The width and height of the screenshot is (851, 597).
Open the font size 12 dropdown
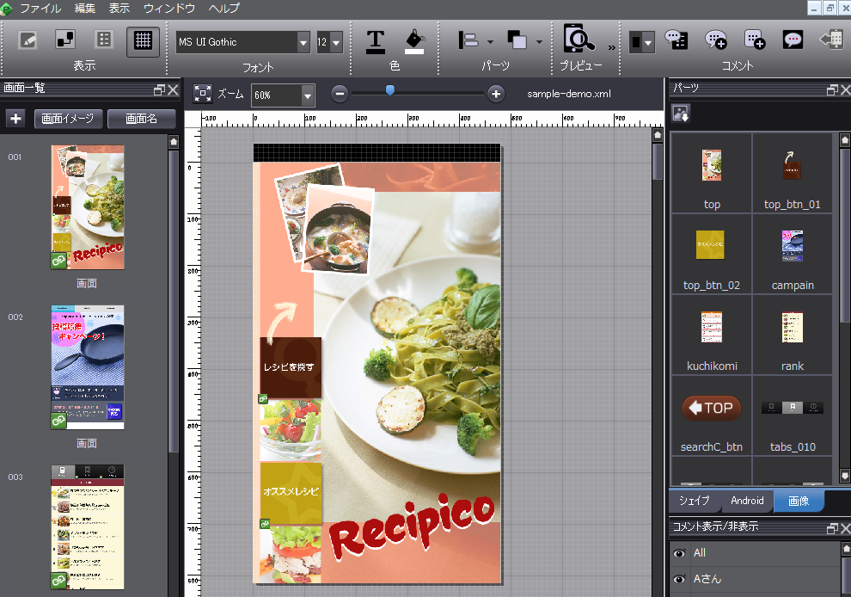pyautogui.click(x=336, y=42)
